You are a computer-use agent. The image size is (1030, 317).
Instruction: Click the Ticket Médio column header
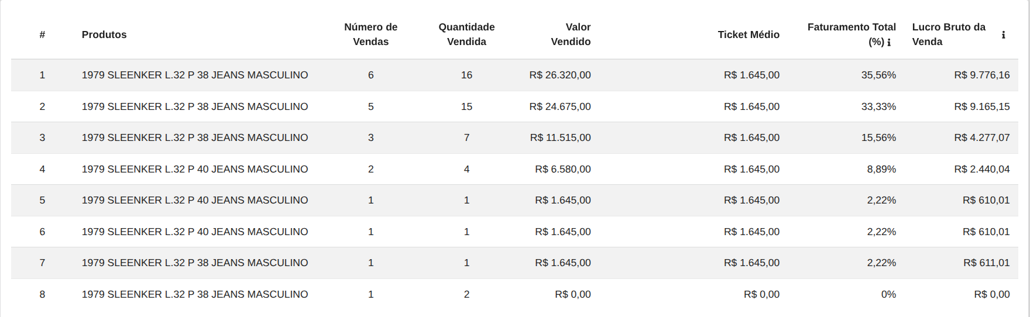(749, 35)
